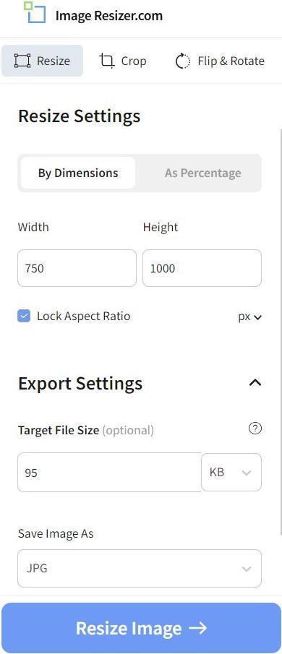Open the KB file size unit dropdown
Image resolution: width=282 pixels, height=654 pixels.
[231, 472]
